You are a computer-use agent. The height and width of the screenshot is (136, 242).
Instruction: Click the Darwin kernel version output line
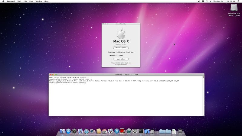click(114, 81)
